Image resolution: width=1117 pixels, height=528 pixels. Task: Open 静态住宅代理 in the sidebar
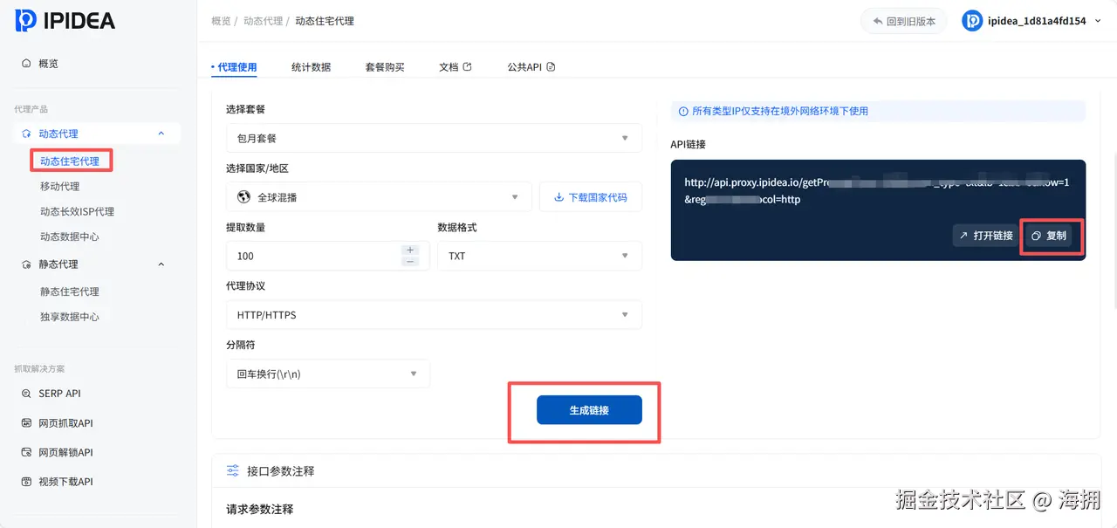(x=70, y=291)
